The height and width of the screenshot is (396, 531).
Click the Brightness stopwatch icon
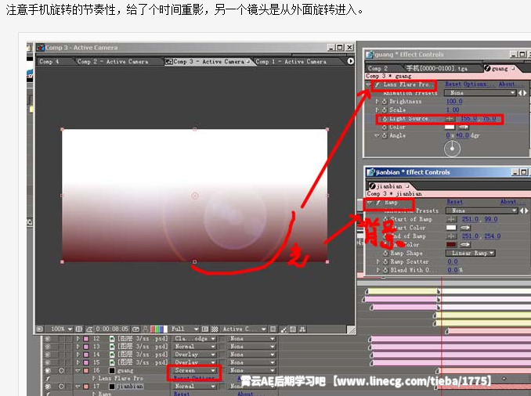coord(385,101)
